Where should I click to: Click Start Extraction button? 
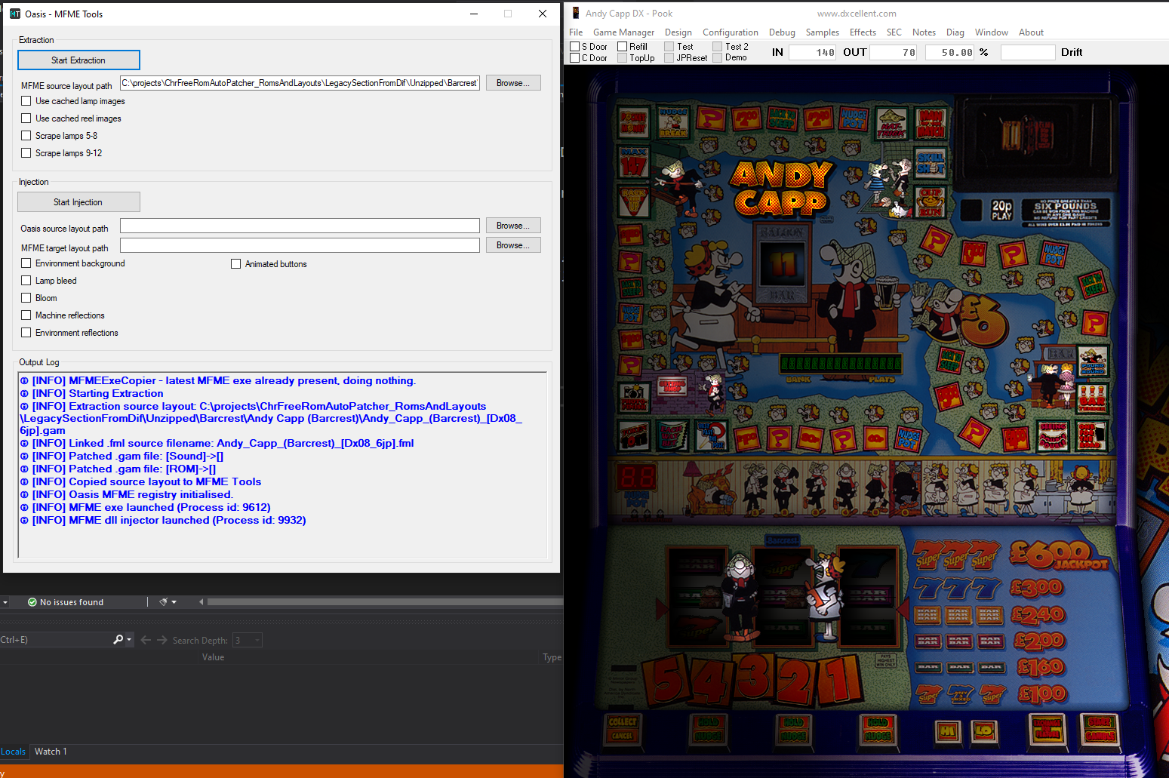[78, 60]
